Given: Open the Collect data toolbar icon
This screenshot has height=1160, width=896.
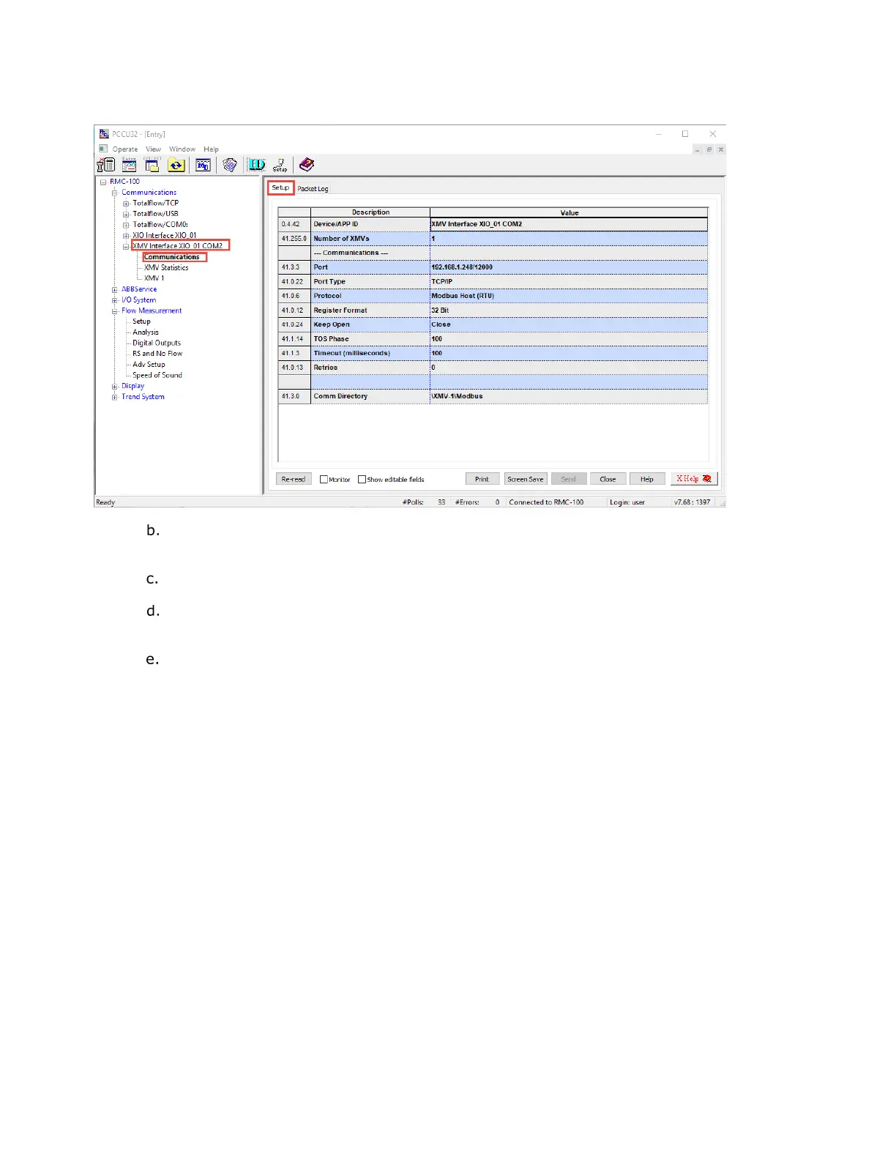Looking at the screenshot, I should click(152, 166).
